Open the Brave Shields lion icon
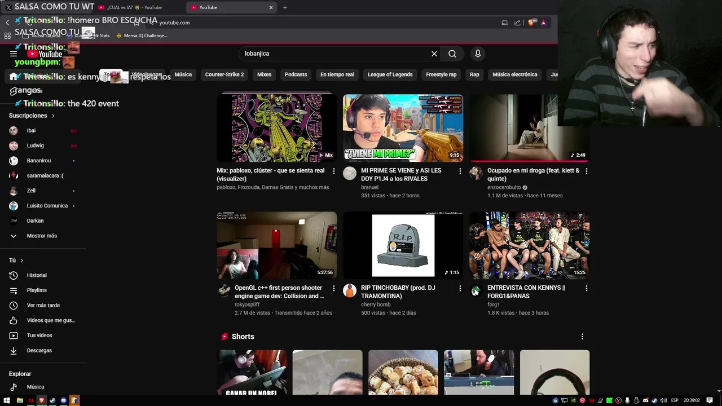Image resolution: width=722 pixels, height=406 pixels. (x=531, y=23)
